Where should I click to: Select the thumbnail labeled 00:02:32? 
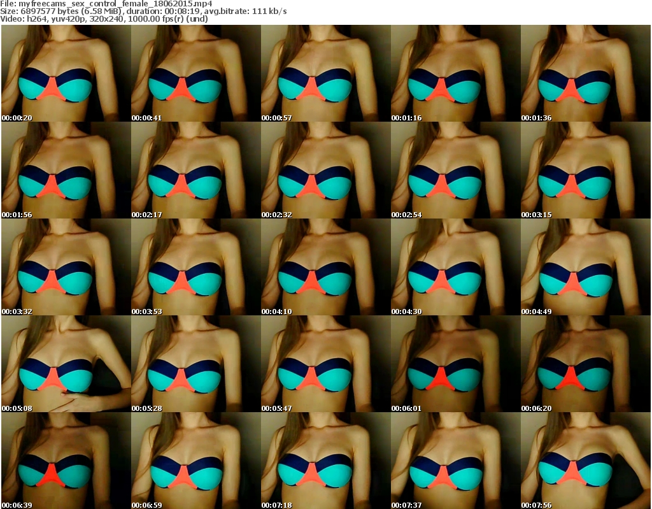tap(325, 170)
